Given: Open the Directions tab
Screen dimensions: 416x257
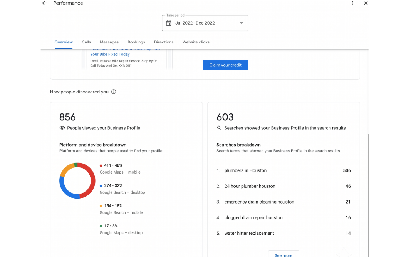Looking at the screenshot, I should (x=164, y=42).
